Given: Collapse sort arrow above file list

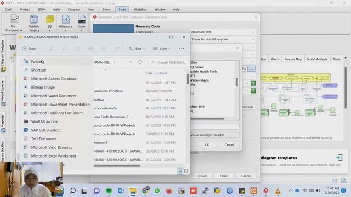Looking at the screenshot, I should pos(105,70).
